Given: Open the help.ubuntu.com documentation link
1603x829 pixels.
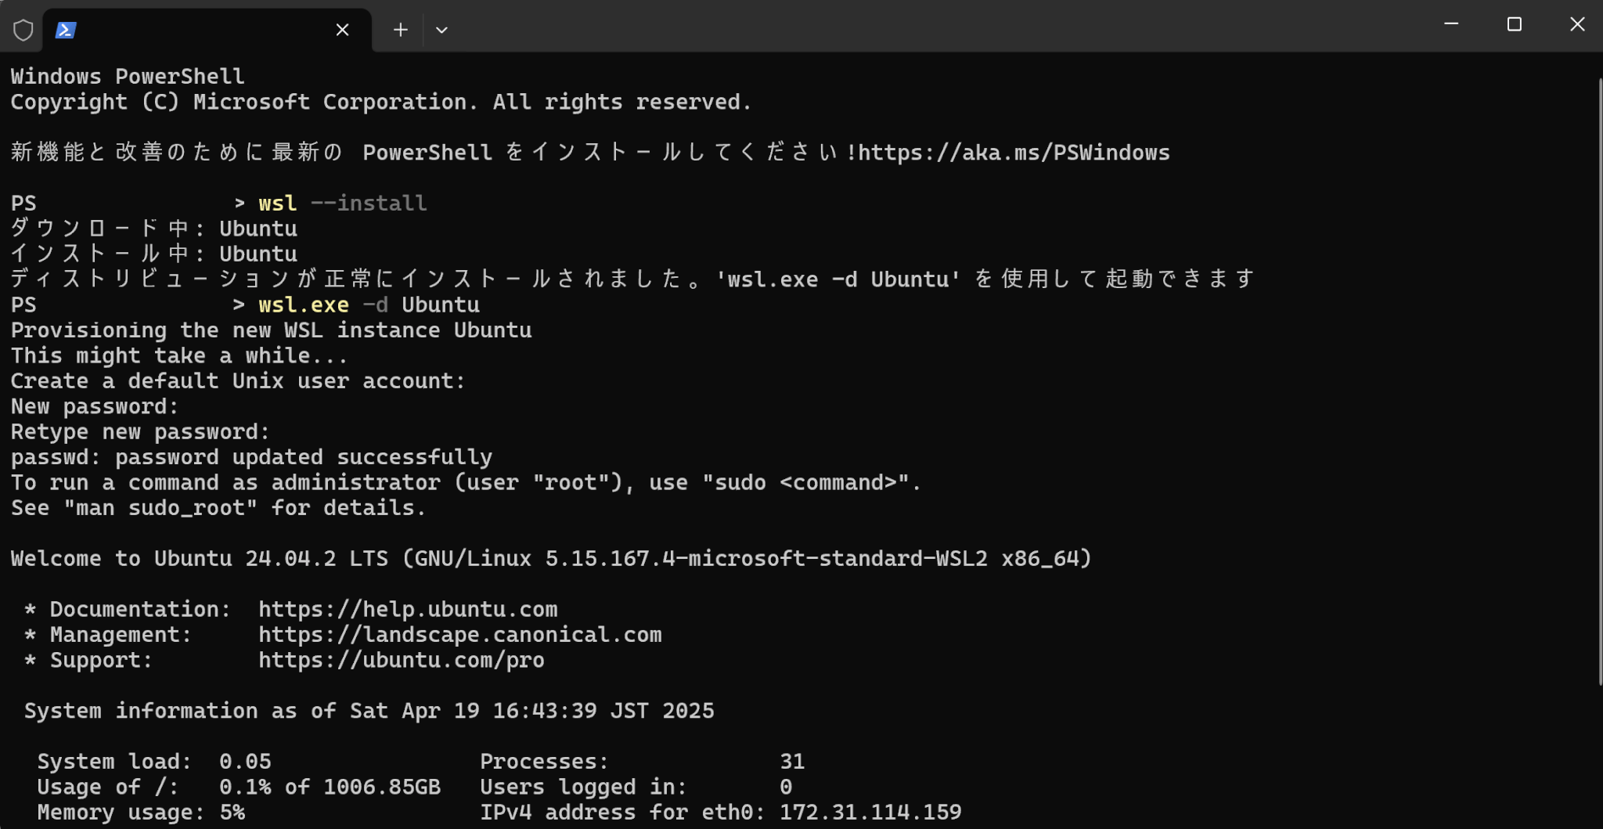Looking at the screenshot, I should [x=408, y=609].
